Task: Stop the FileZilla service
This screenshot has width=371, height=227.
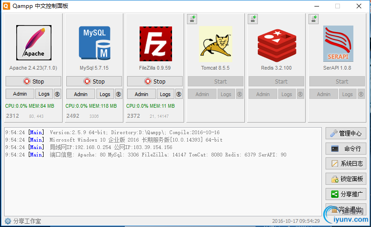Action: [x=155, y=81]
